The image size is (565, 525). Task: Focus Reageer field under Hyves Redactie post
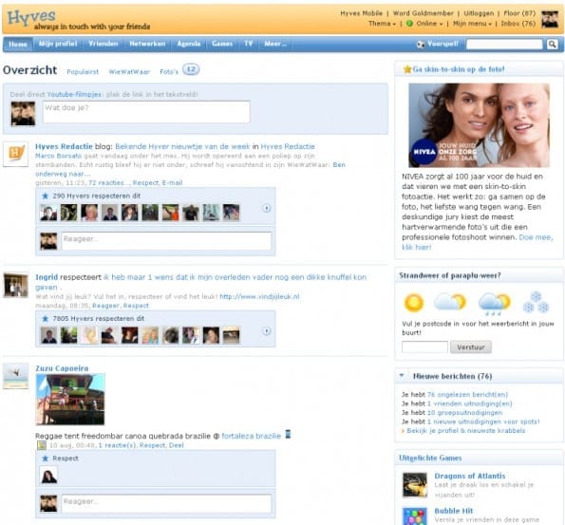(166, 241)
